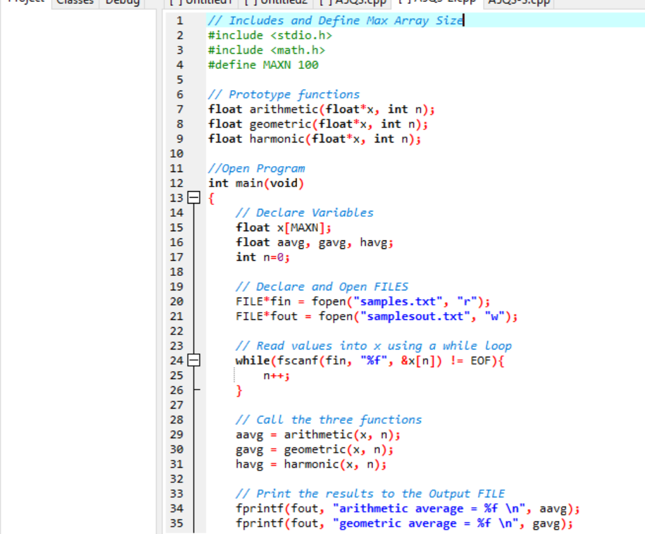Place cursor in comment "Includes and Define Max Array Size"
Image resolution: width=645 pixels, height=534 pixels.
click(346, 20)
